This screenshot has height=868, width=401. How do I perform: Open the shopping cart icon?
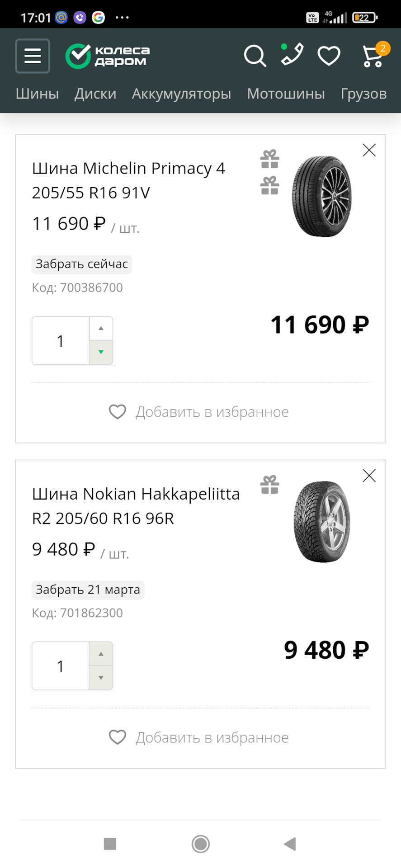tap(373, 56)
